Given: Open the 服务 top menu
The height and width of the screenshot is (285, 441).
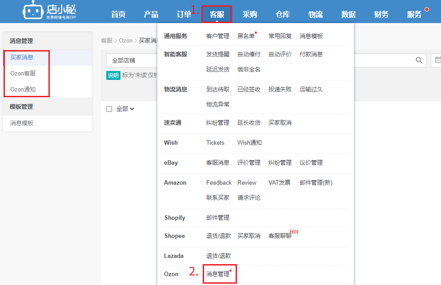Looking at the screenshot, I should coord(414,14).
